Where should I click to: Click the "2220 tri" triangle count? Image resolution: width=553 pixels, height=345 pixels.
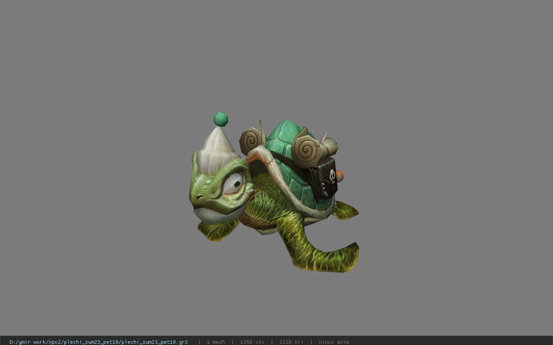pyautogui.click(x=291, y=342)
